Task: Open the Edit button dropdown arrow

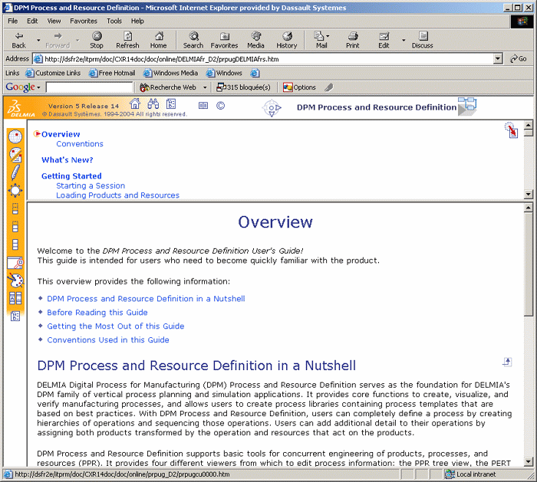Action: 404,40
